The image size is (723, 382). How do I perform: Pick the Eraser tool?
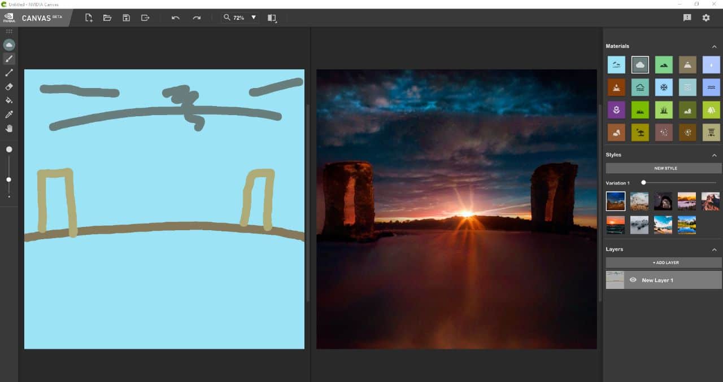pyautogui.click(x=9, y=87)
